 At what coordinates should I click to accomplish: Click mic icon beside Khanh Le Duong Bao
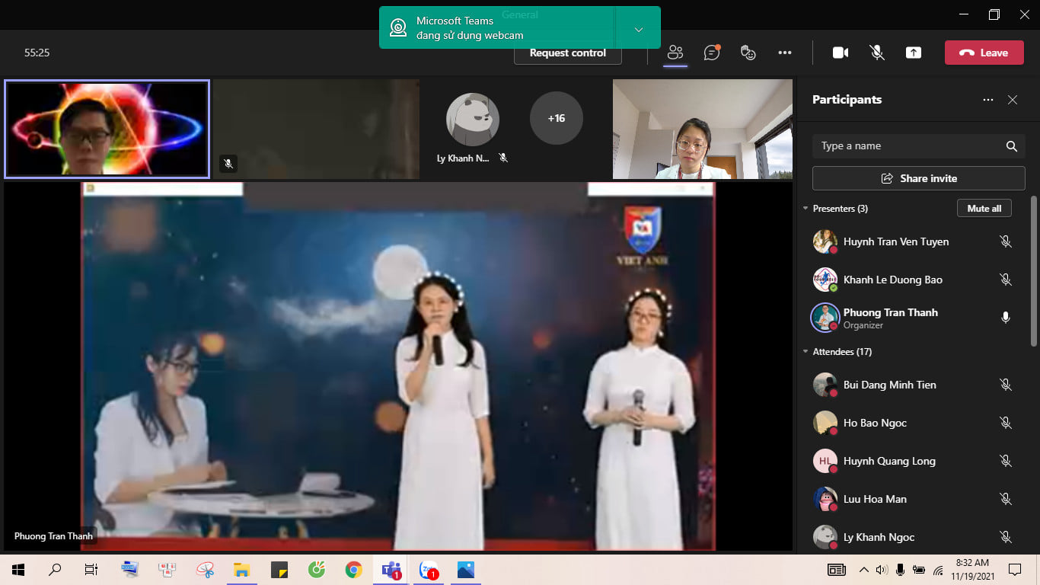pyautogui.click(x=1006, y=280)
